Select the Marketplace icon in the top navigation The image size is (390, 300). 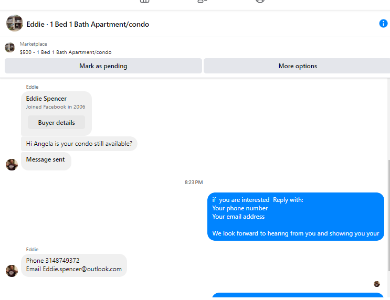point(144,1)
